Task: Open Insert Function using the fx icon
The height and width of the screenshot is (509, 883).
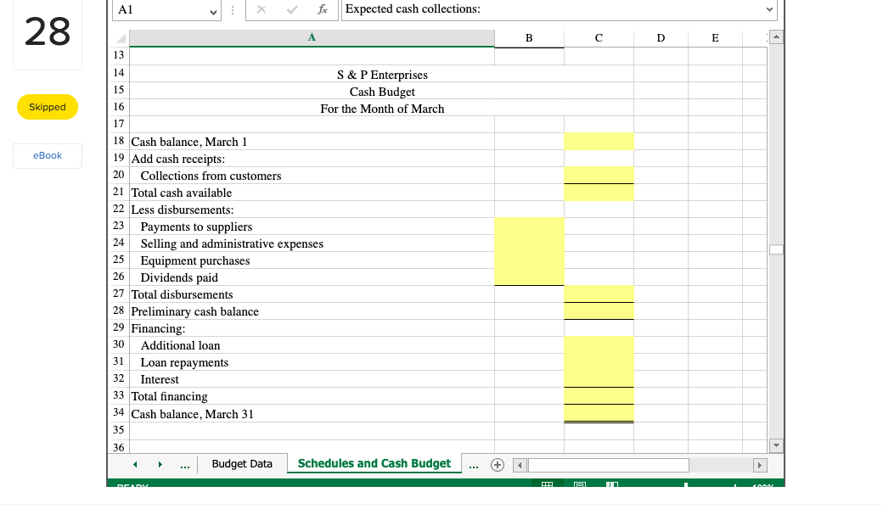Action: [323, 10]
